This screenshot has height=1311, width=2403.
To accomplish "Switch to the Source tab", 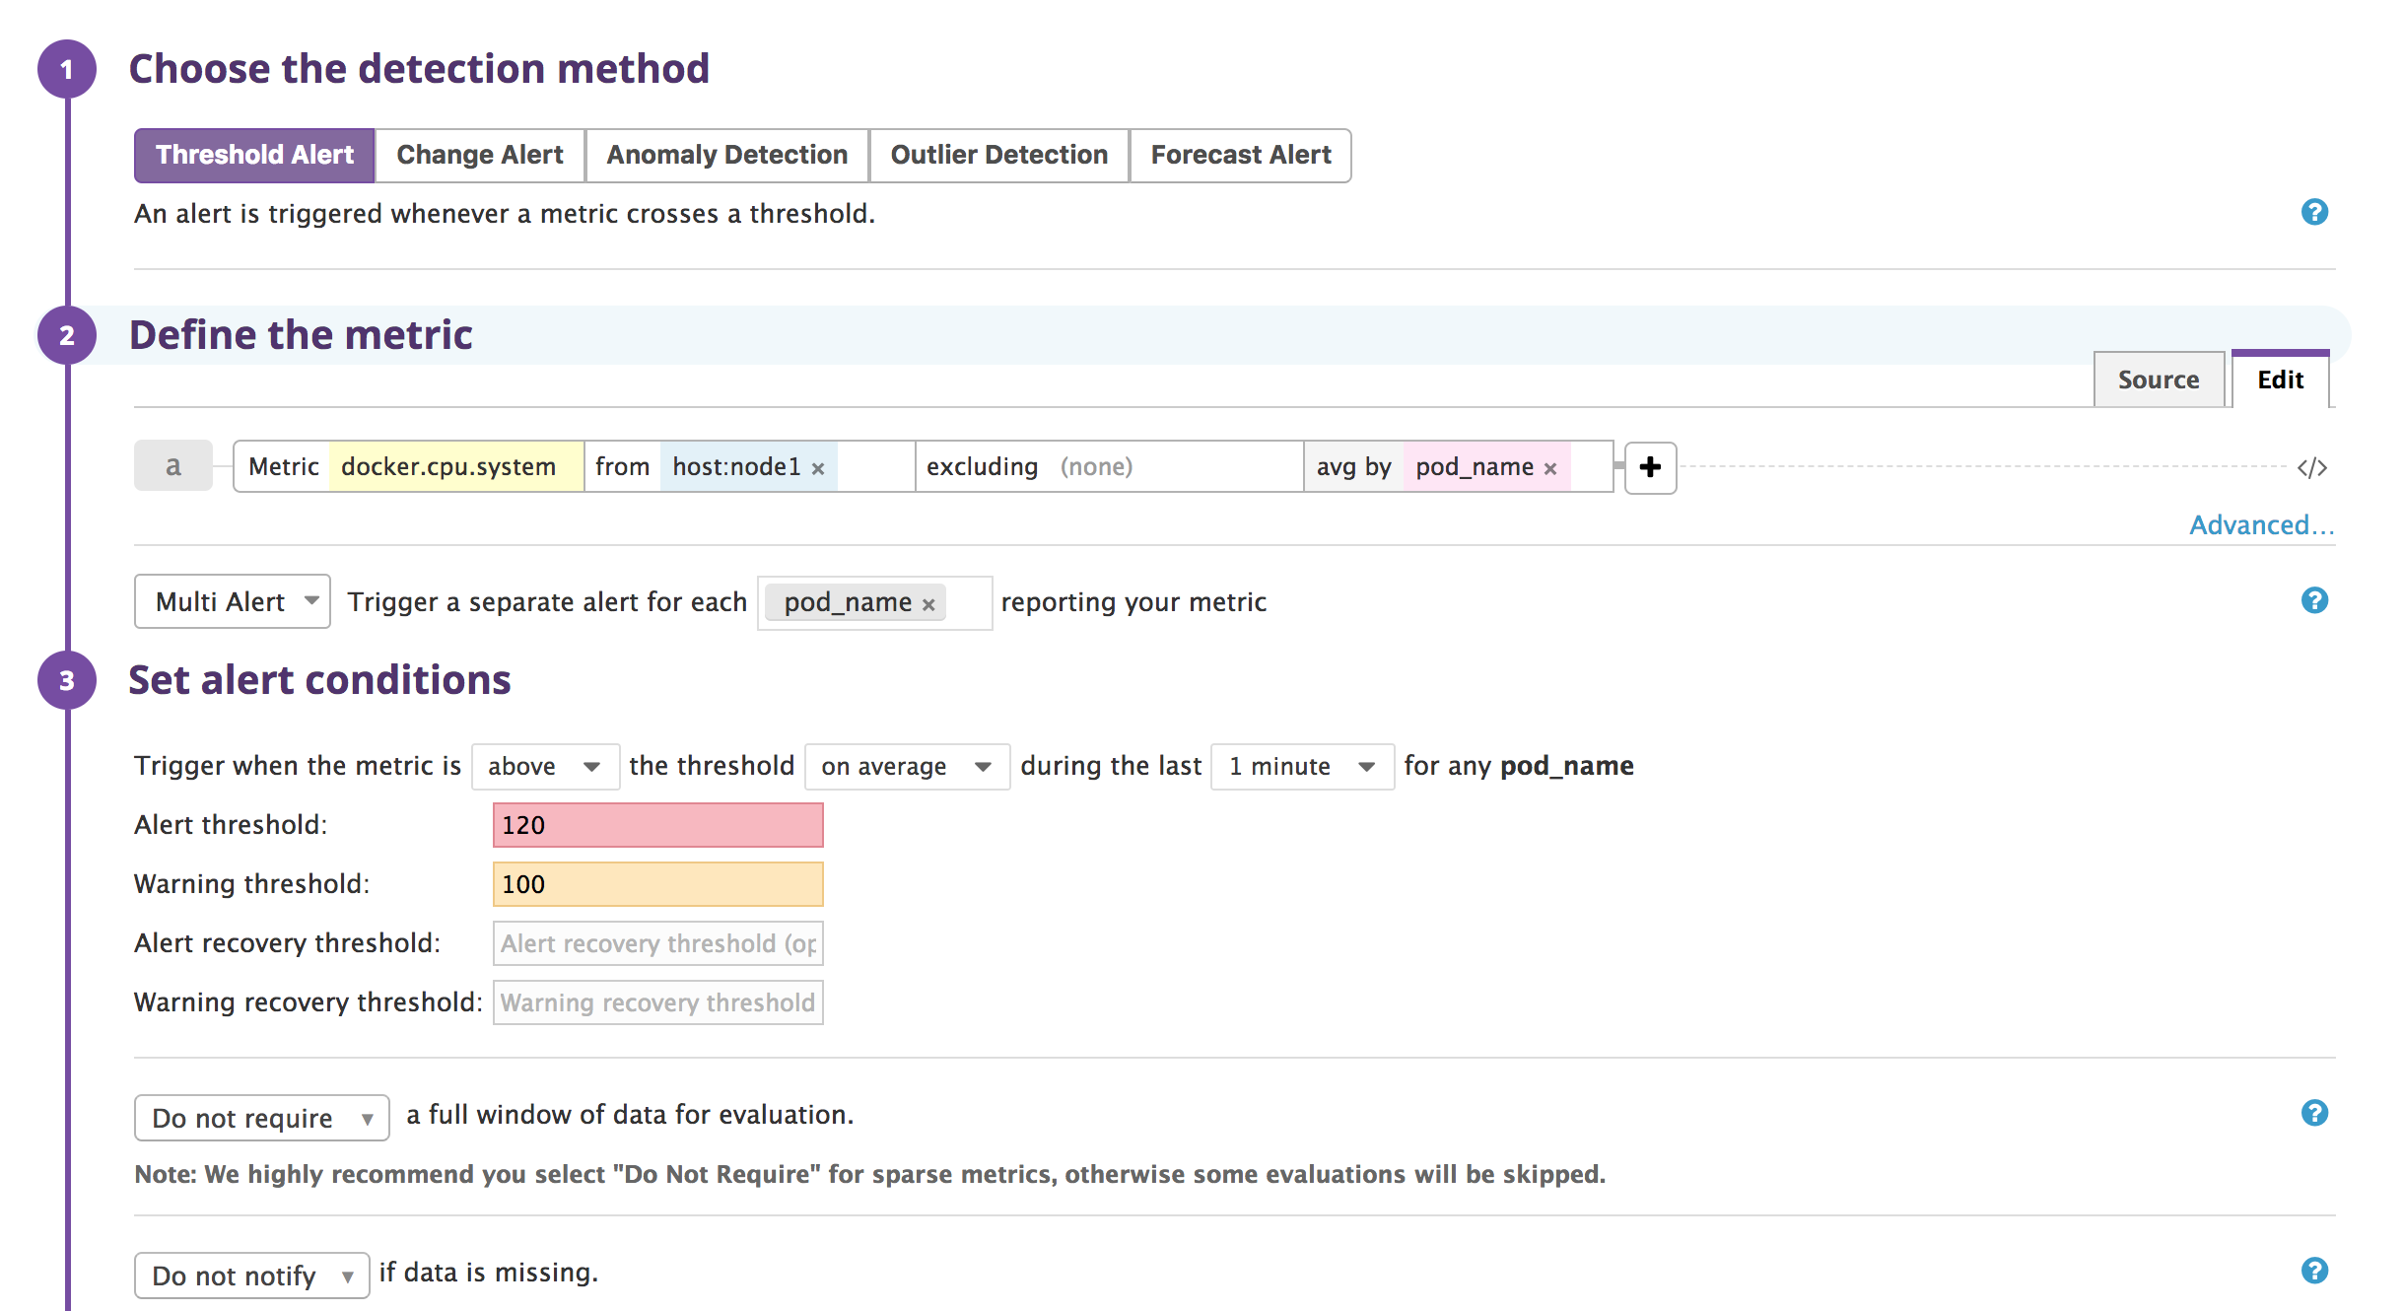I will [2158, 379].
